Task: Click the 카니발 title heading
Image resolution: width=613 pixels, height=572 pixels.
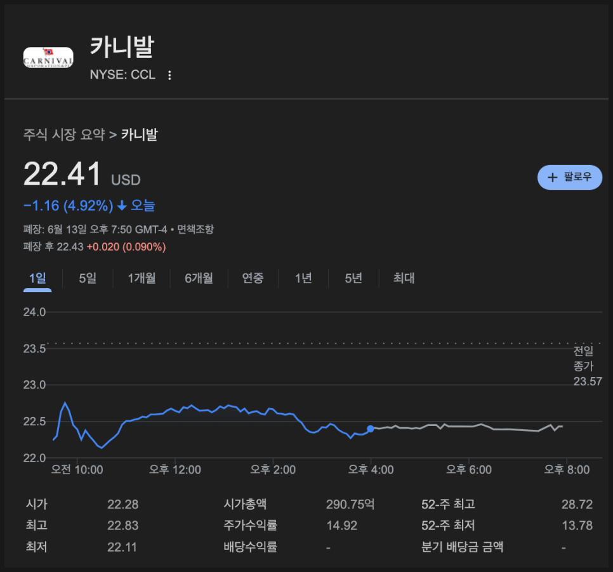Action: coord(122,47)
